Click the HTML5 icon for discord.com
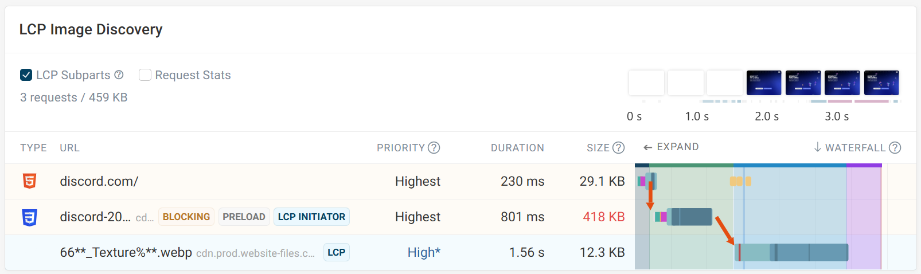921x274 pixels. pyautogui.click(x=29, y=181)
